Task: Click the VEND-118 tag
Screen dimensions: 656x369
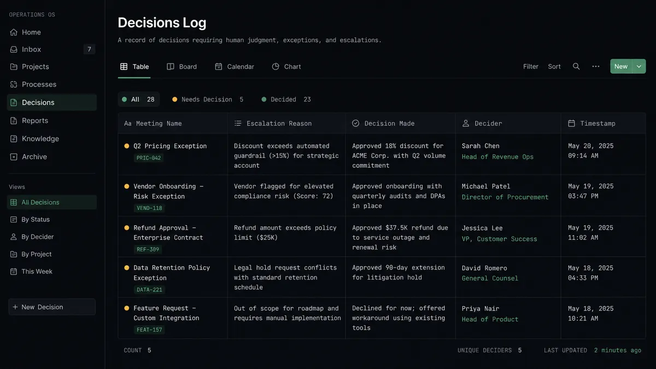Action: pyautogui.click(x=149, y=208)
